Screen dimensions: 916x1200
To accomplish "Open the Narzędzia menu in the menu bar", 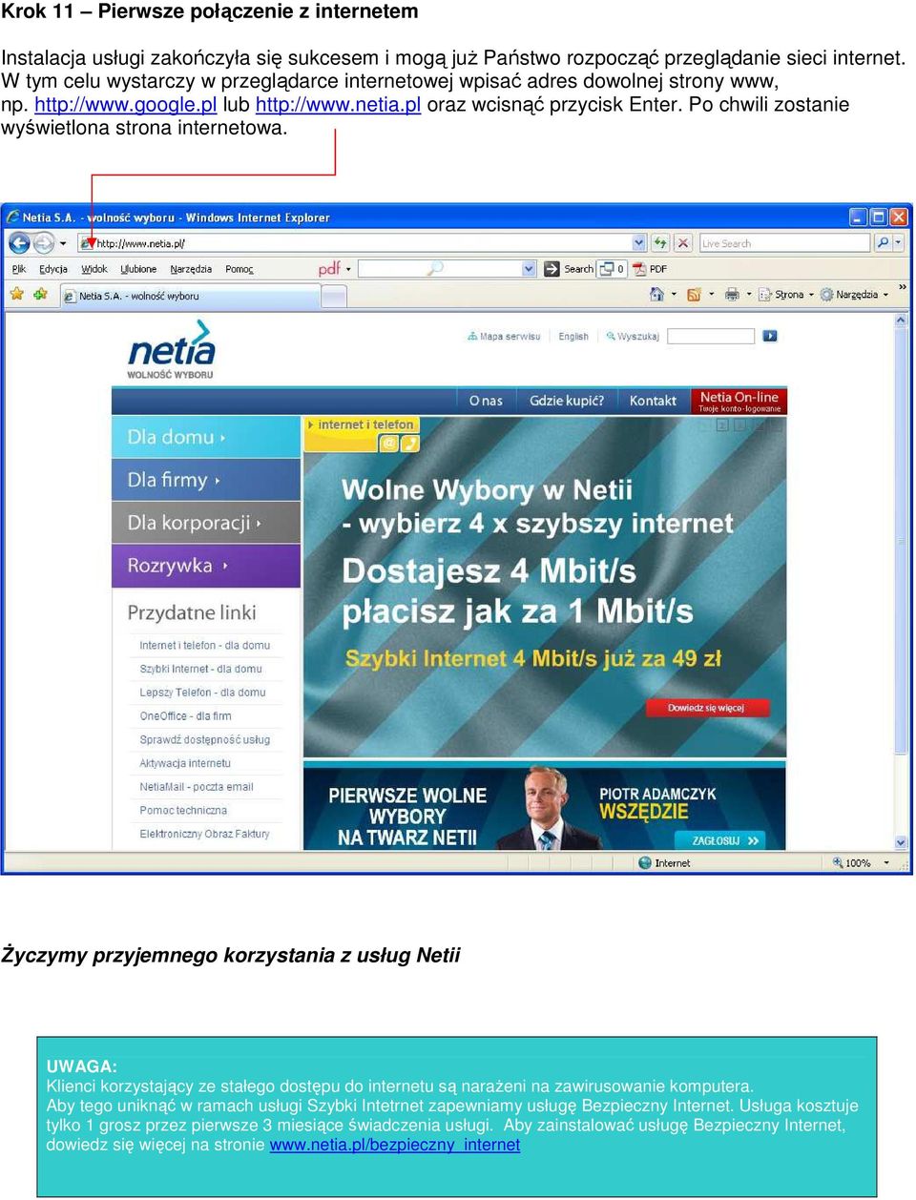I will point(191,269).
